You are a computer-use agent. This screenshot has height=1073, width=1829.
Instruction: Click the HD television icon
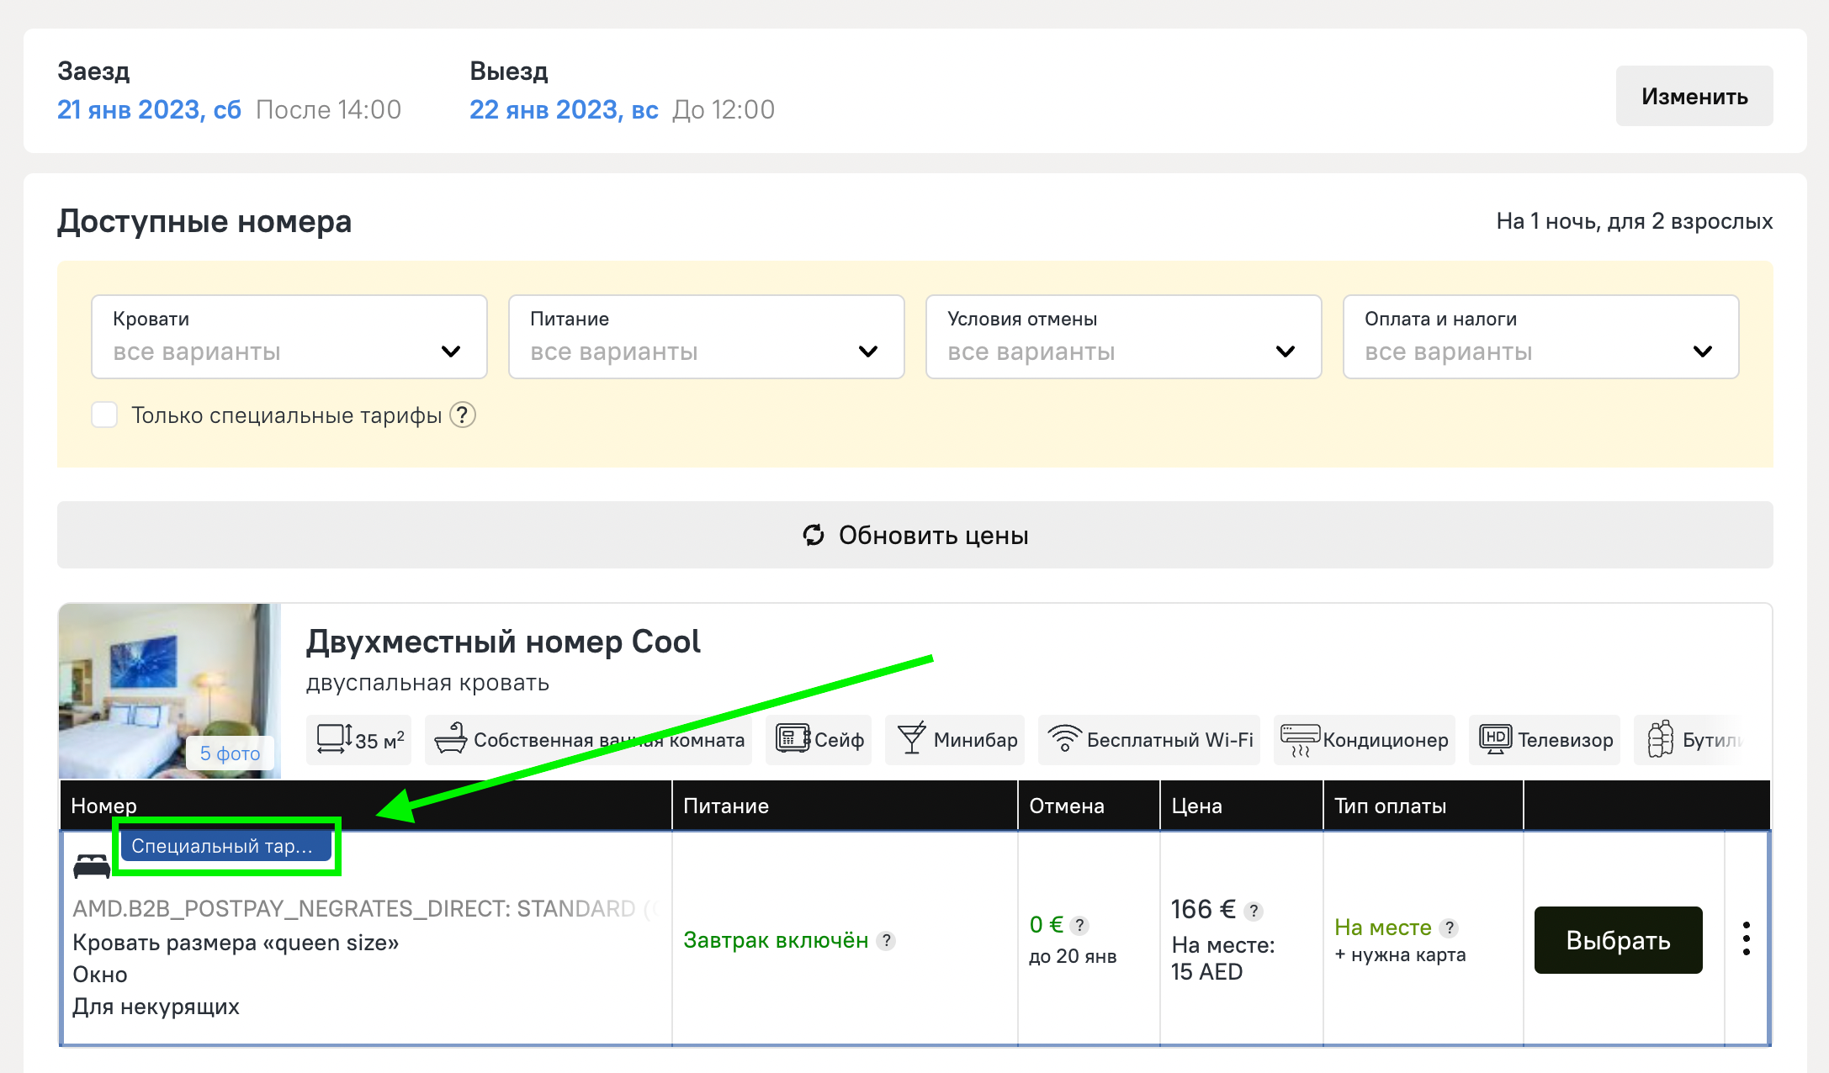pyautogui.click(x=1496, y=739)
